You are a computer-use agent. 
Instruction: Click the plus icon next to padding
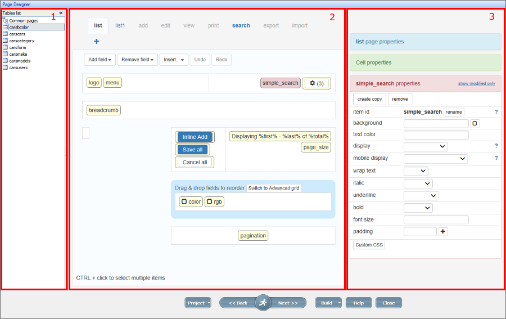[443, 231]
